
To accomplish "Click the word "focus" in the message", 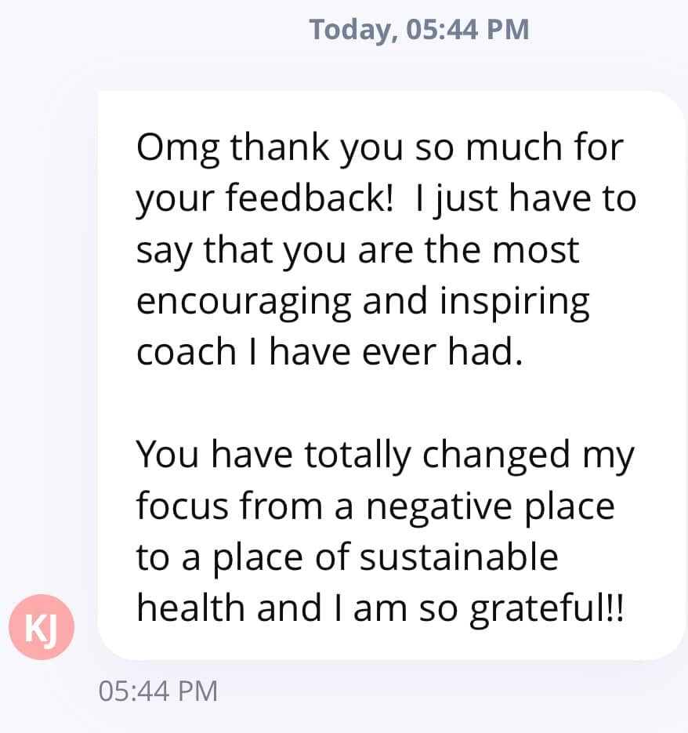I will 183,506.
